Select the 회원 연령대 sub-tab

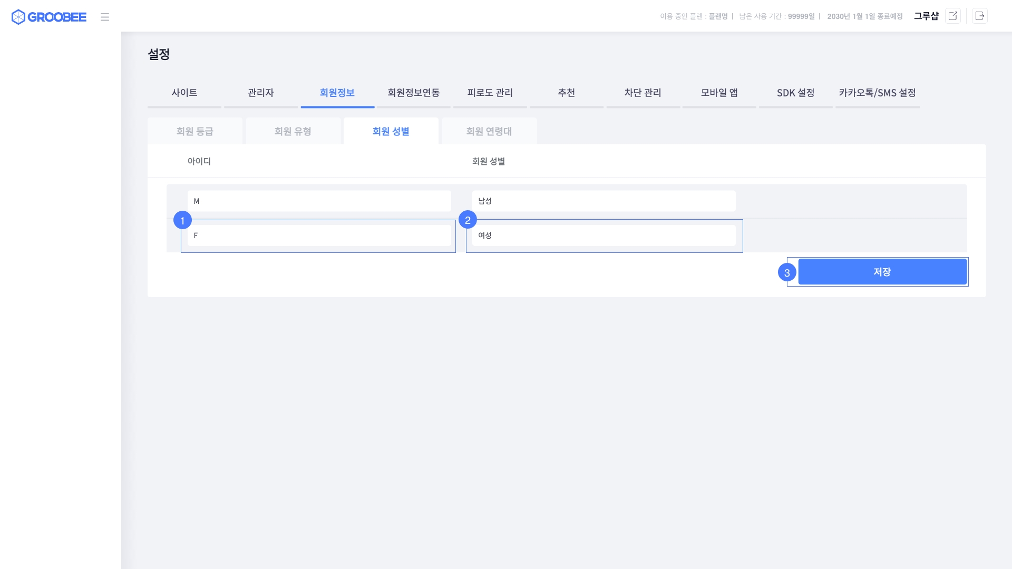(489, 131)
